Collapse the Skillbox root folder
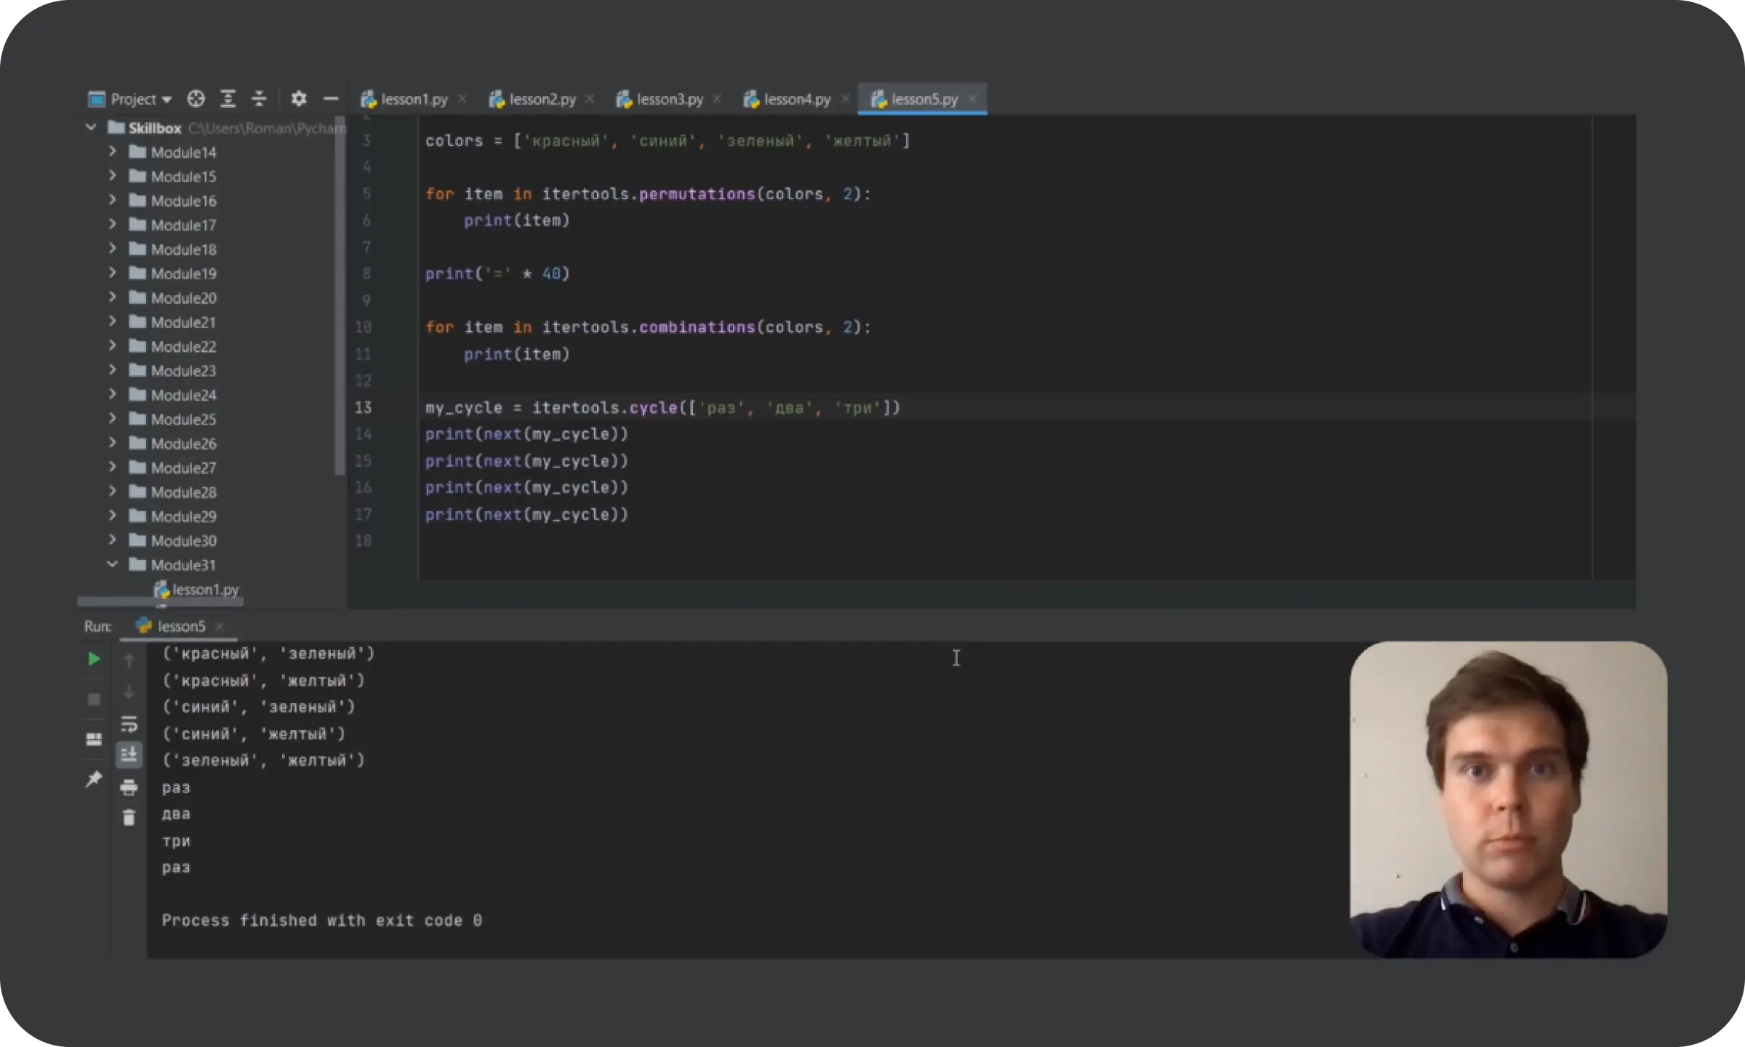The image size is (1745, 1047). (x=91, y=128)
